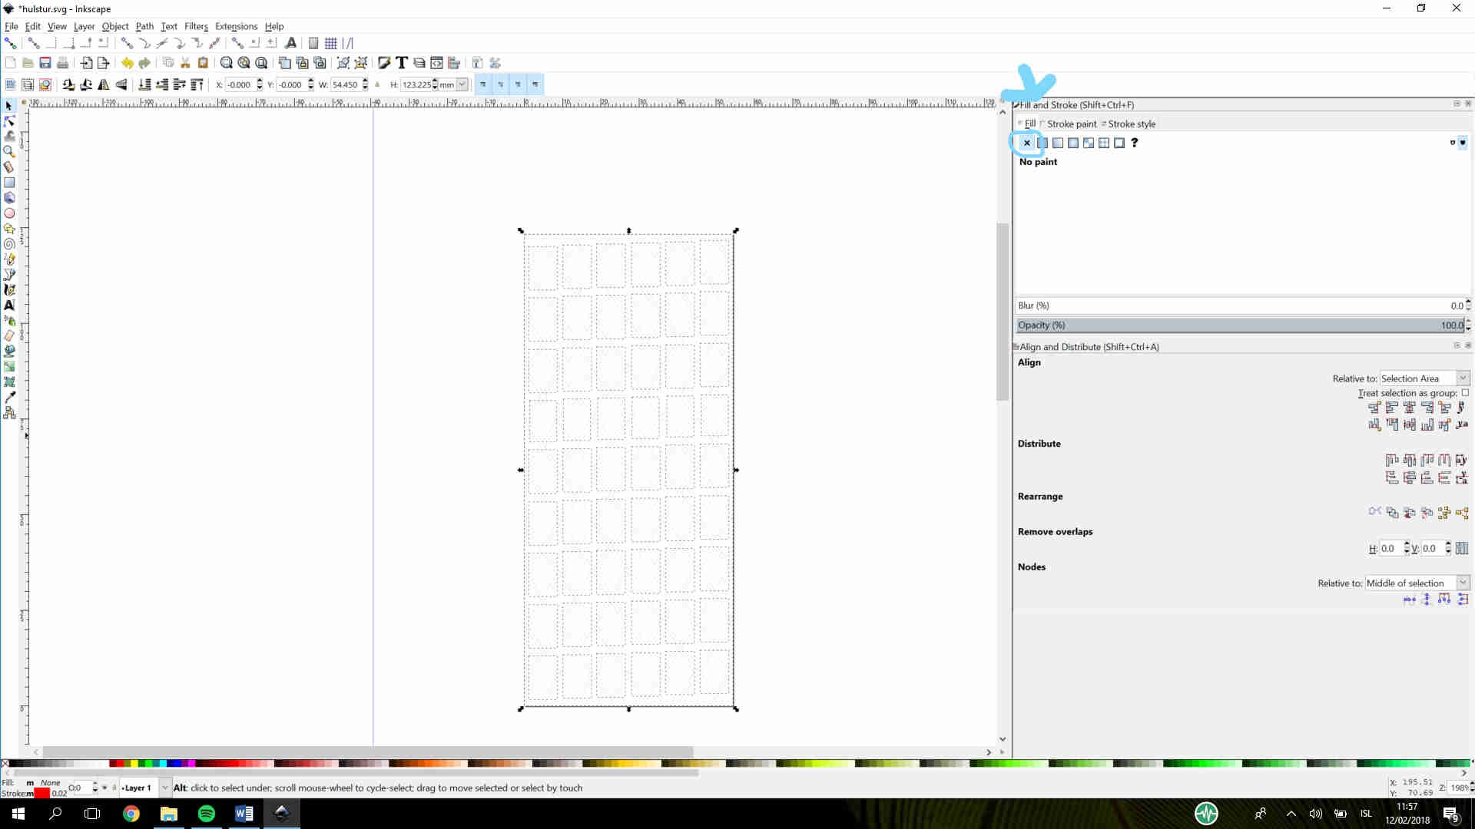Expand the Align and Distribute panel
The width and height of the screenshot is (1475, 829).
coord(1016,346)
